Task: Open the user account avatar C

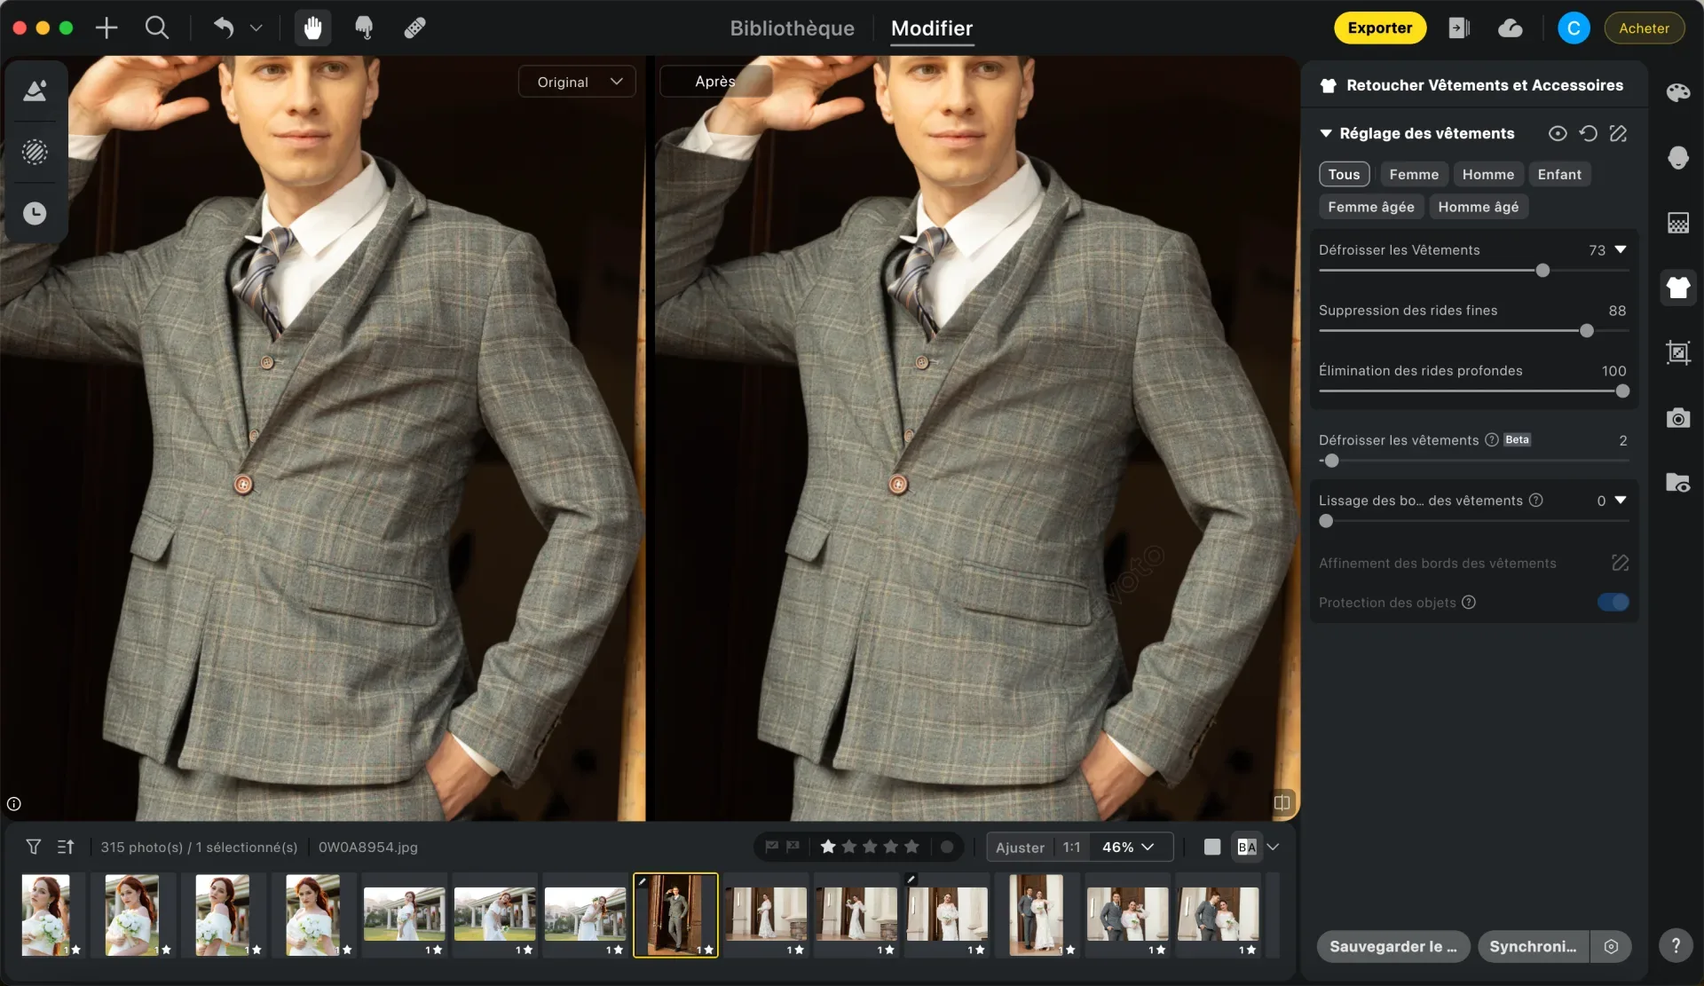Action: [x=1574, y=28]
